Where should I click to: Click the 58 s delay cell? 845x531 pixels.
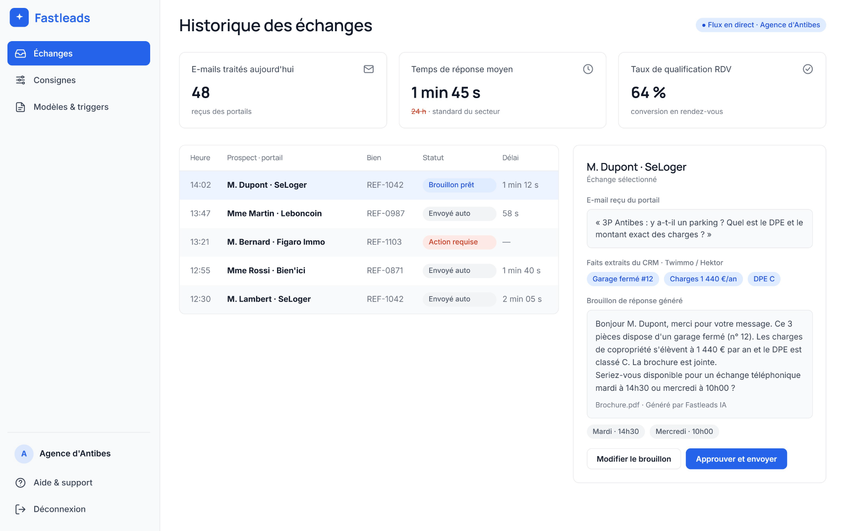coord(510,213)
